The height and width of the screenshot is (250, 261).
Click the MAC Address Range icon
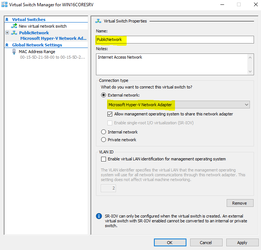point(14,52)
